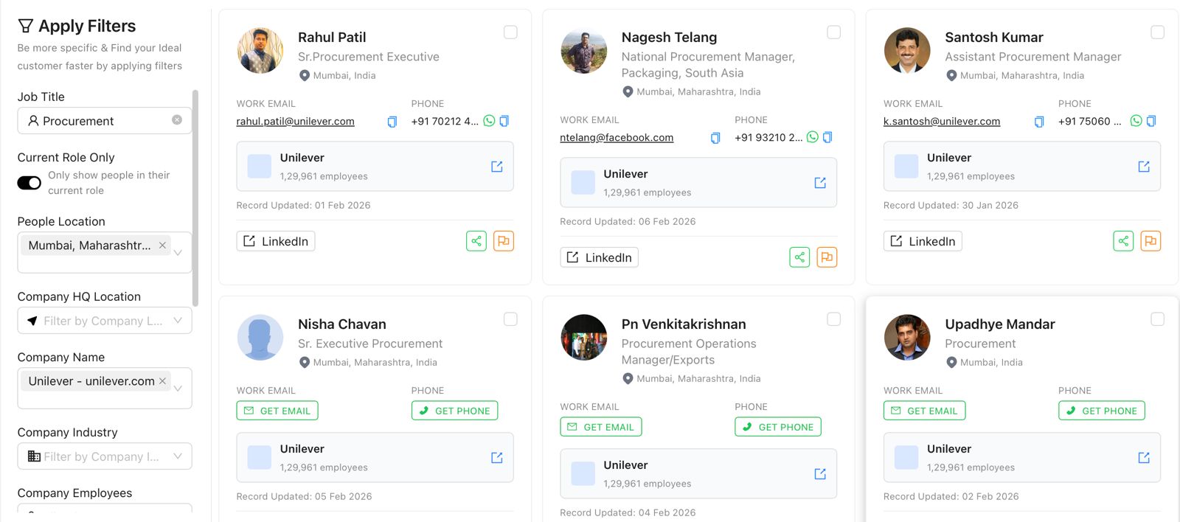This screenshot has height=522, width=1180.
Task: Open Santosh Kumar's LinkedIn profile
Action: click(923, 241)
